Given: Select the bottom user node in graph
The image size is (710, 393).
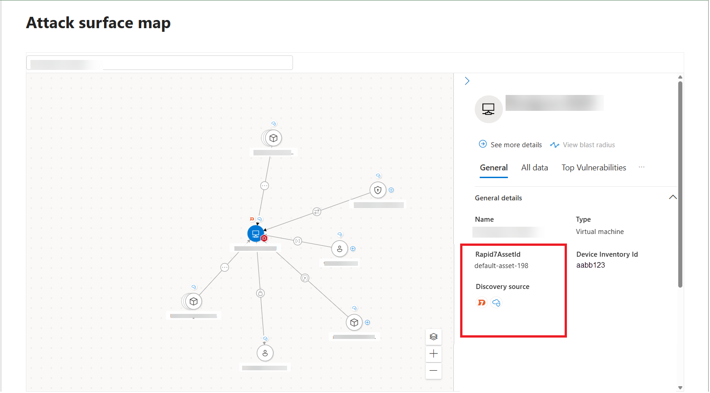Looking at the screenshot, I should [265, 353].
